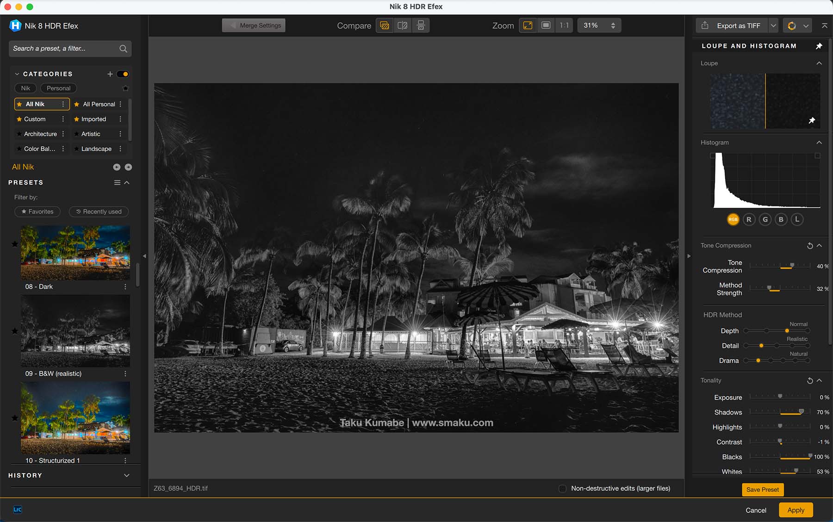Open the Lightroom Classic icon at bottom left
The height and width of the screenshot is (522, 833).
(x=18, y=510)
